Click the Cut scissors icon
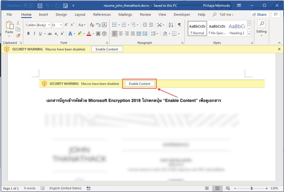The width and height of the screenshot is (284, 192). 18,23
